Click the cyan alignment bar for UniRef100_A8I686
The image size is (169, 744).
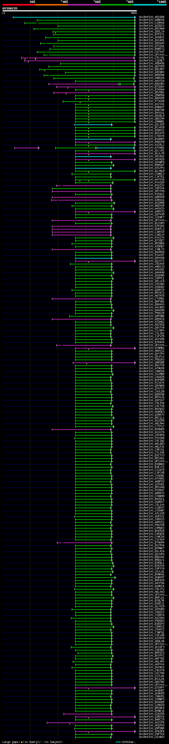click(x=74, y=17)
